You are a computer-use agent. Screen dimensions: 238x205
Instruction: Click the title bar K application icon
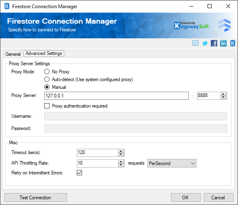point(7,7)
